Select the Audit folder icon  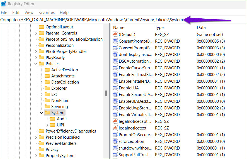pyautogui.click(x=53, y=119)
